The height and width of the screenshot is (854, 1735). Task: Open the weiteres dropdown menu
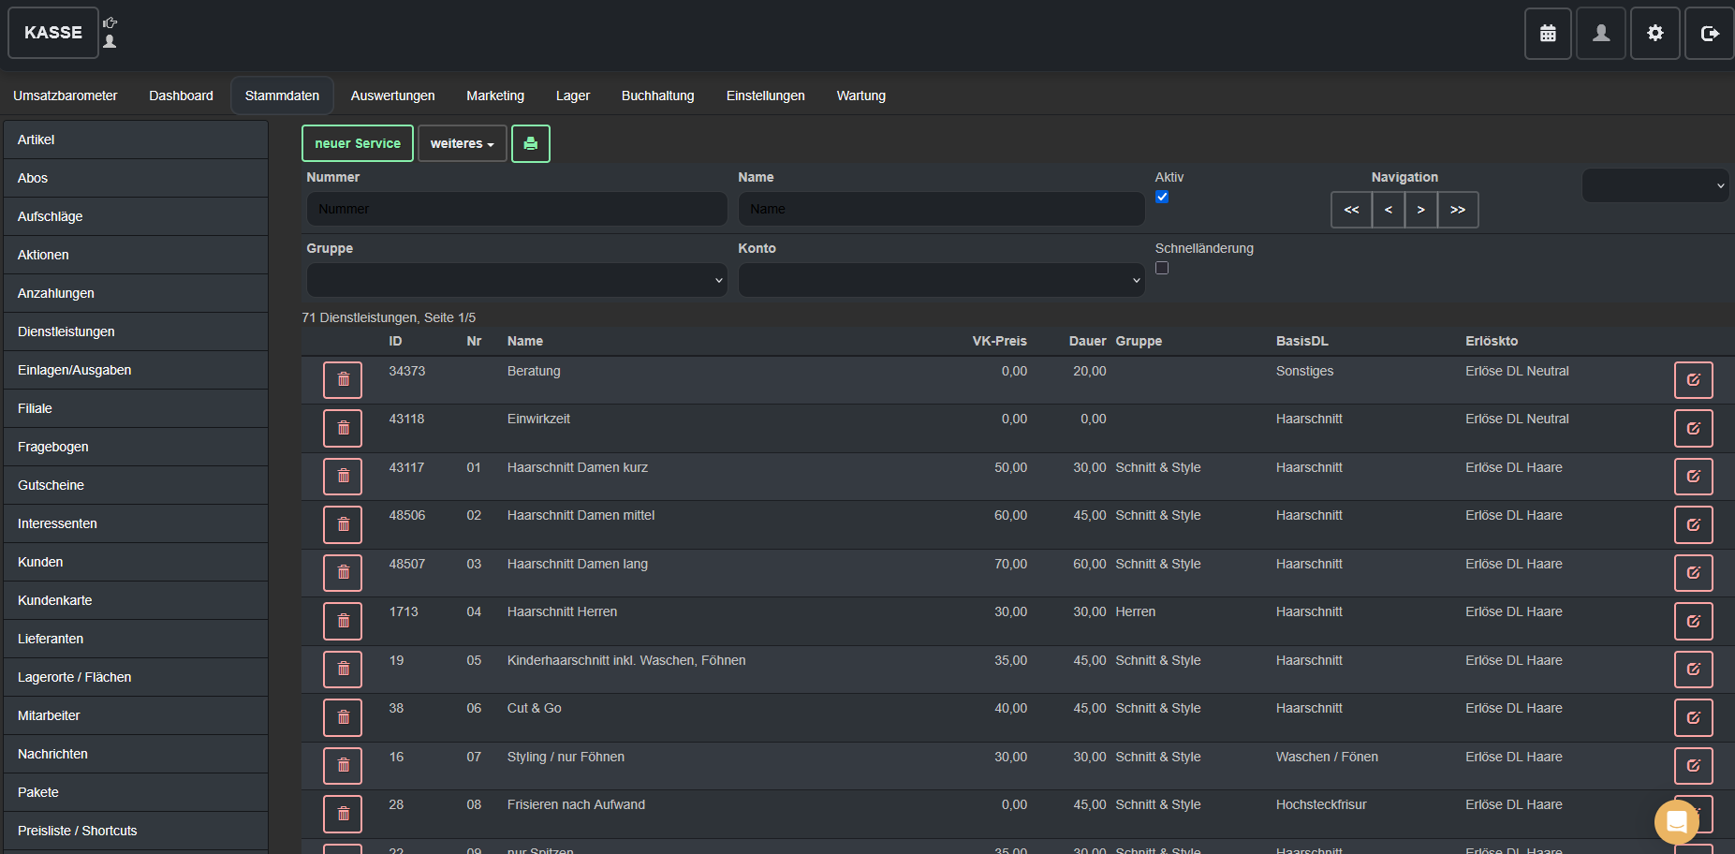[462, 144]
